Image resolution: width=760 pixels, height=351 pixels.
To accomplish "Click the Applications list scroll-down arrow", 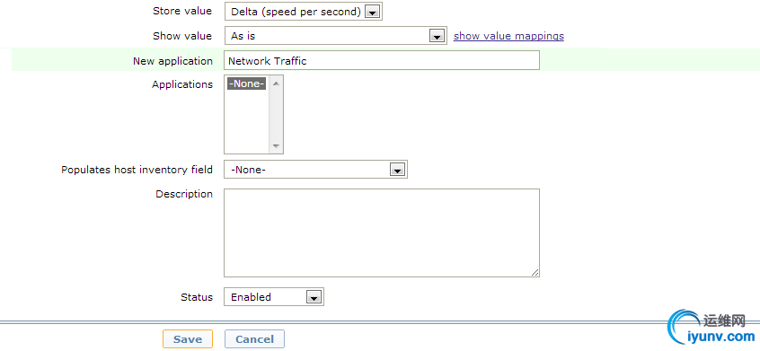I will click(276, 145).
